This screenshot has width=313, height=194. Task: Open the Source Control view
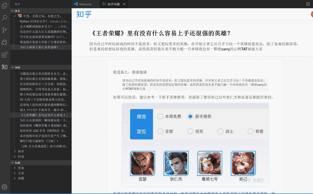click(x=4, y=30)
